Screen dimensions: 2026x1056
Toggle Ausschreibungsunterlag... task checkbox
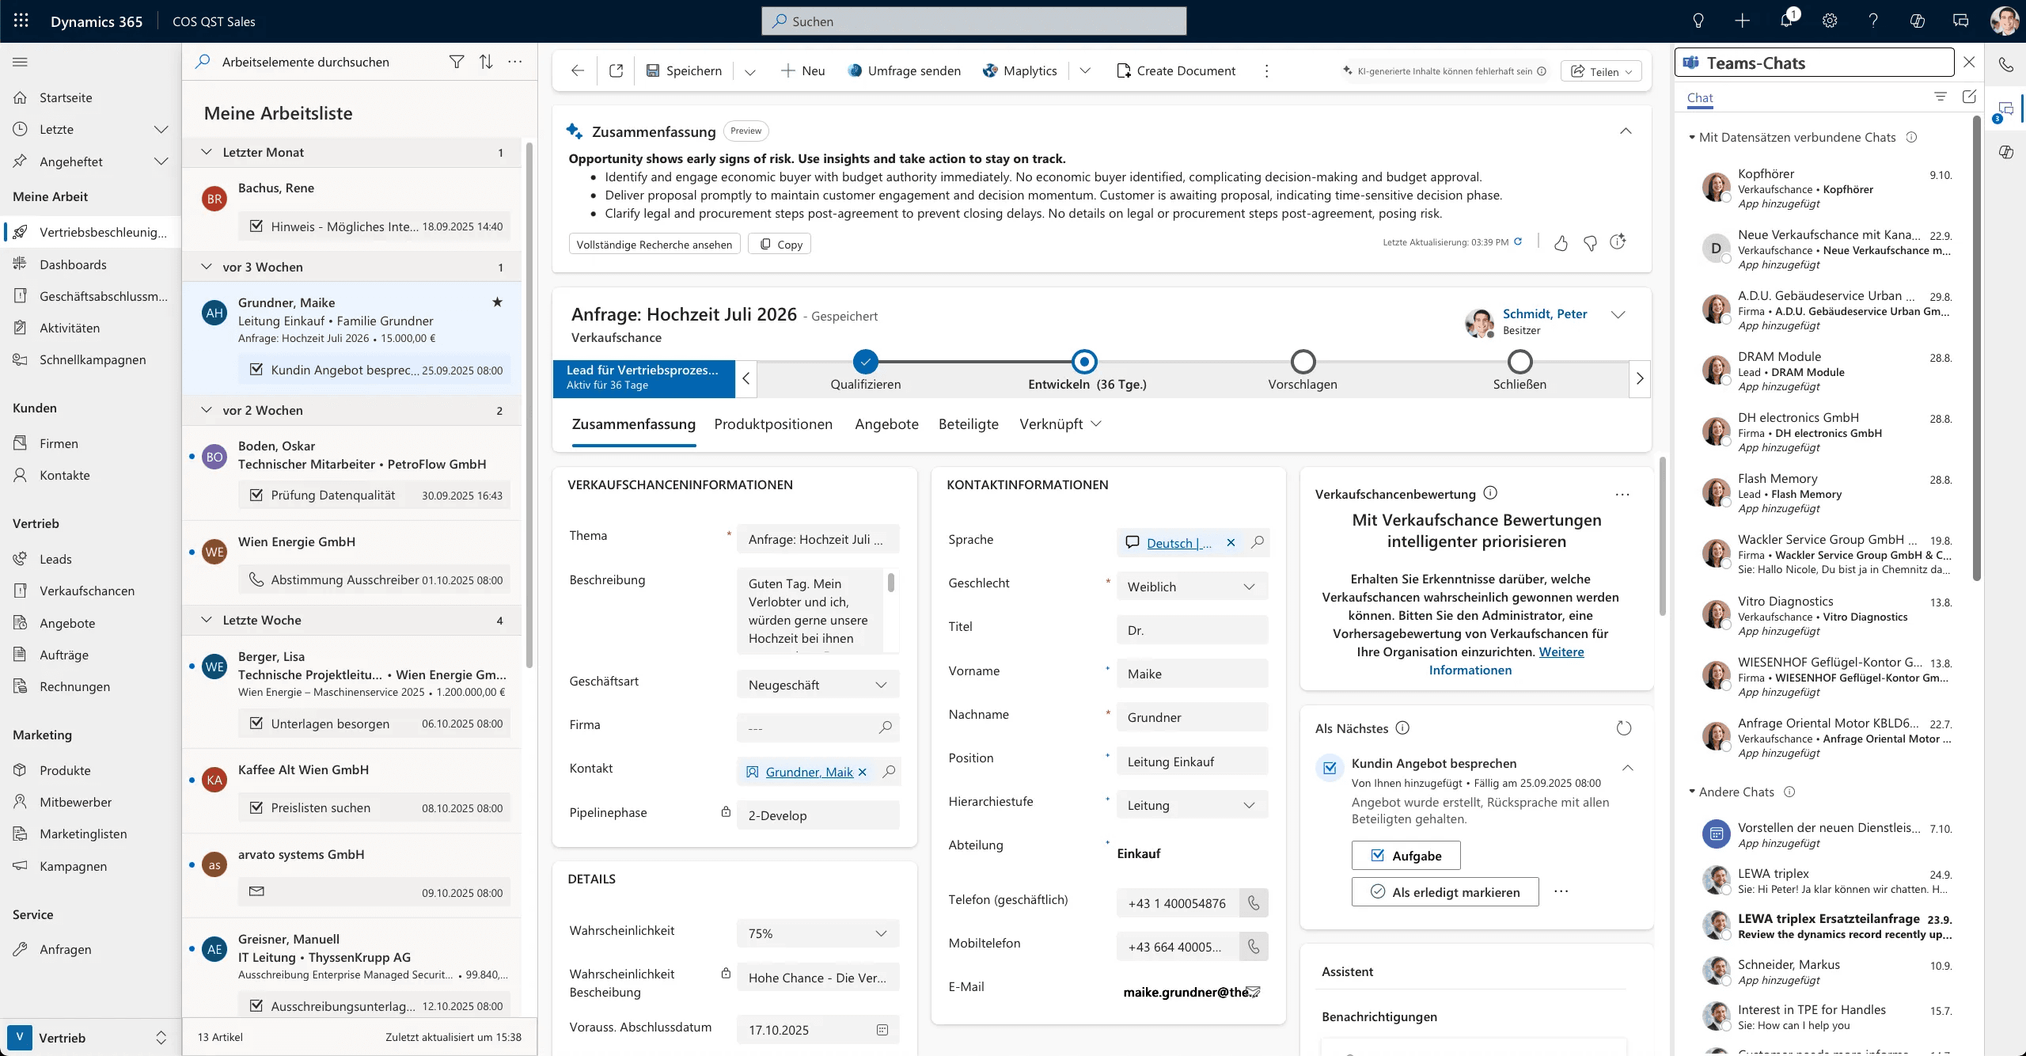click(x=256, y=1005)
